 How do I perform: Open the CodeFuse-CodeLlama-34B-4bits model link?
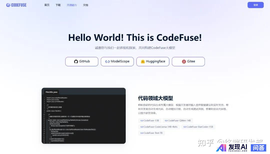coord(159,127)
